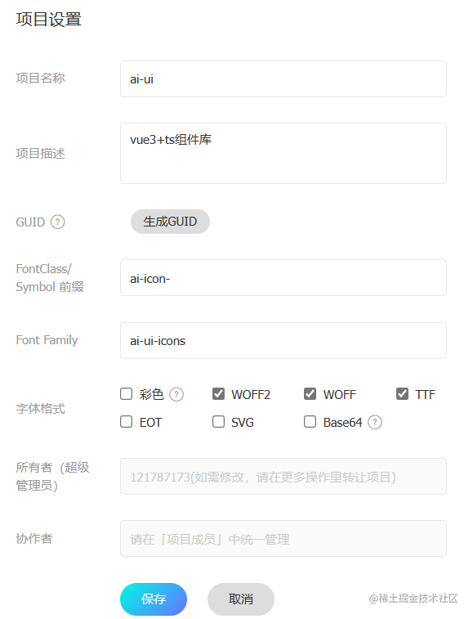Click the help icon beside Base64
The image size is (473, 619).
coord(375,422)
